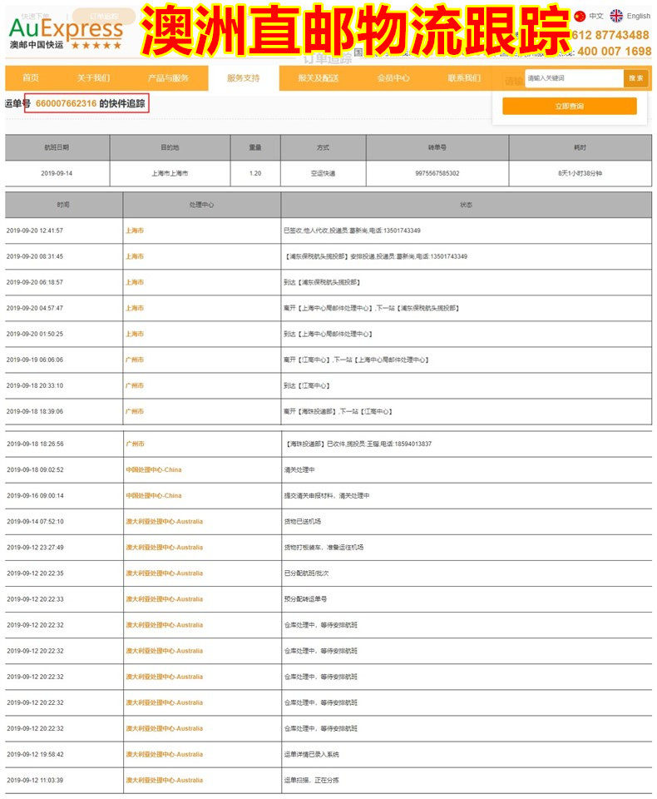
Task: Select the 服务支持 nav tab
Action: tap(244, 78)
